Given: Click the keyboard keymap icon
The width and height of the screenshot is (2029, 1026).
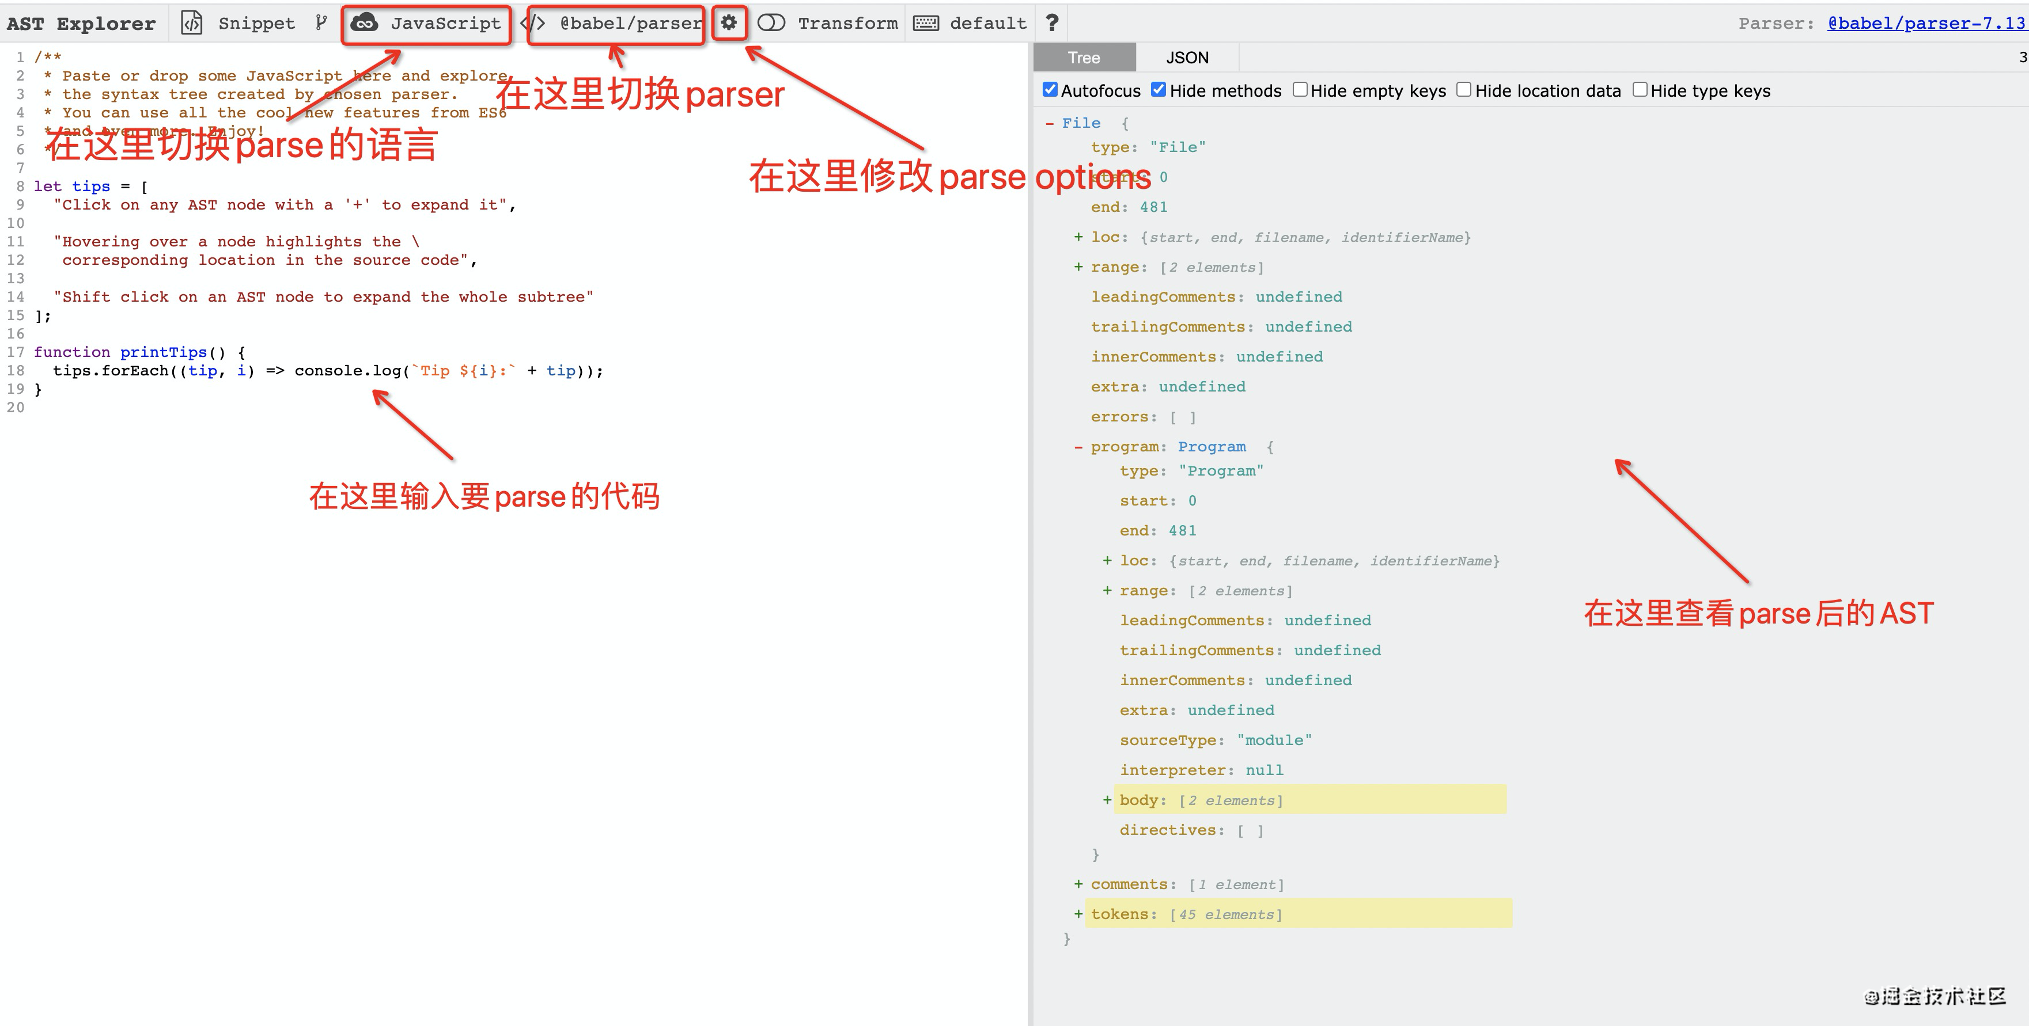Looking at the screenshot, I should pyautogui.click(x=926, y=23).
